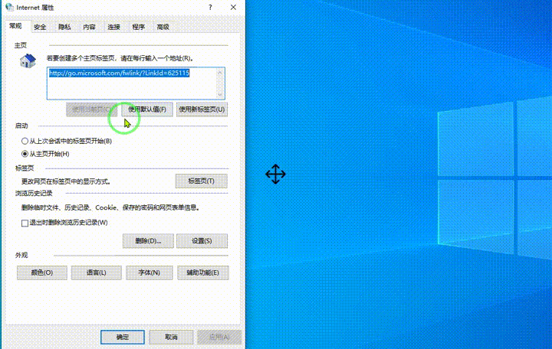Select the 内容 tab
The width and height of the screenshot is (552, 349).
[x=89, y=27]
